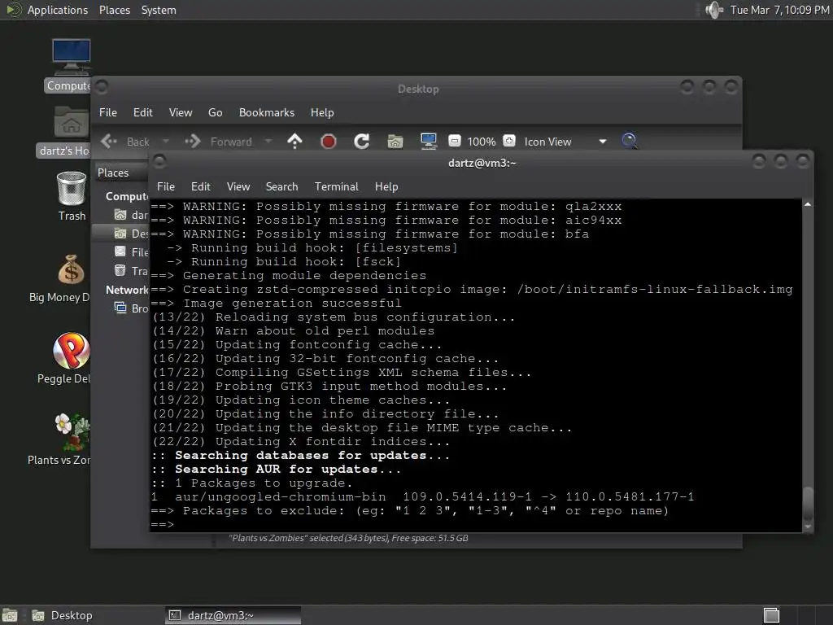Click the 100% zoom level label
The height and width of the screenshot is (625, 833).
[x=482, y=142]
